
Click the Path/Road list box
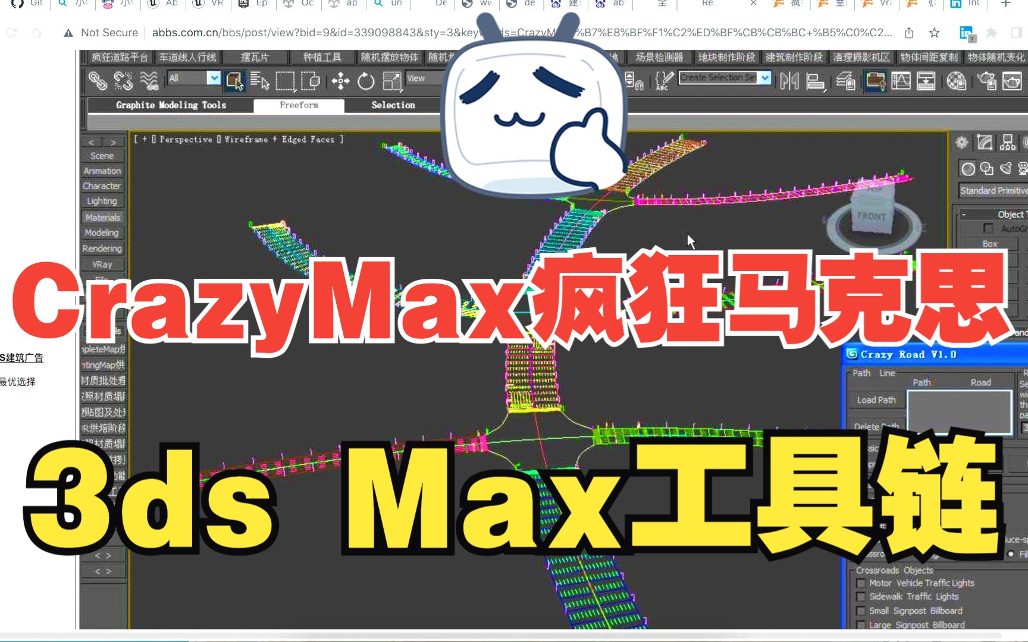(959, 413)
